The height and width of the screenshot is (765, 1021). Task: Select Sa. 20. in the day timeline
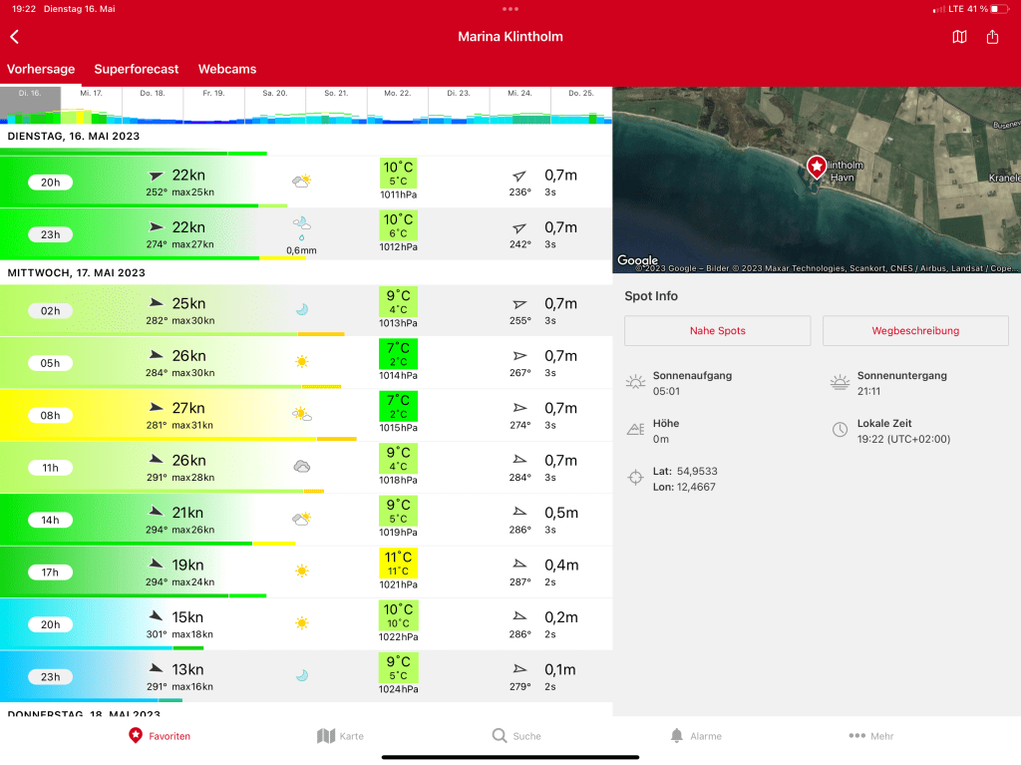[275, 105]
